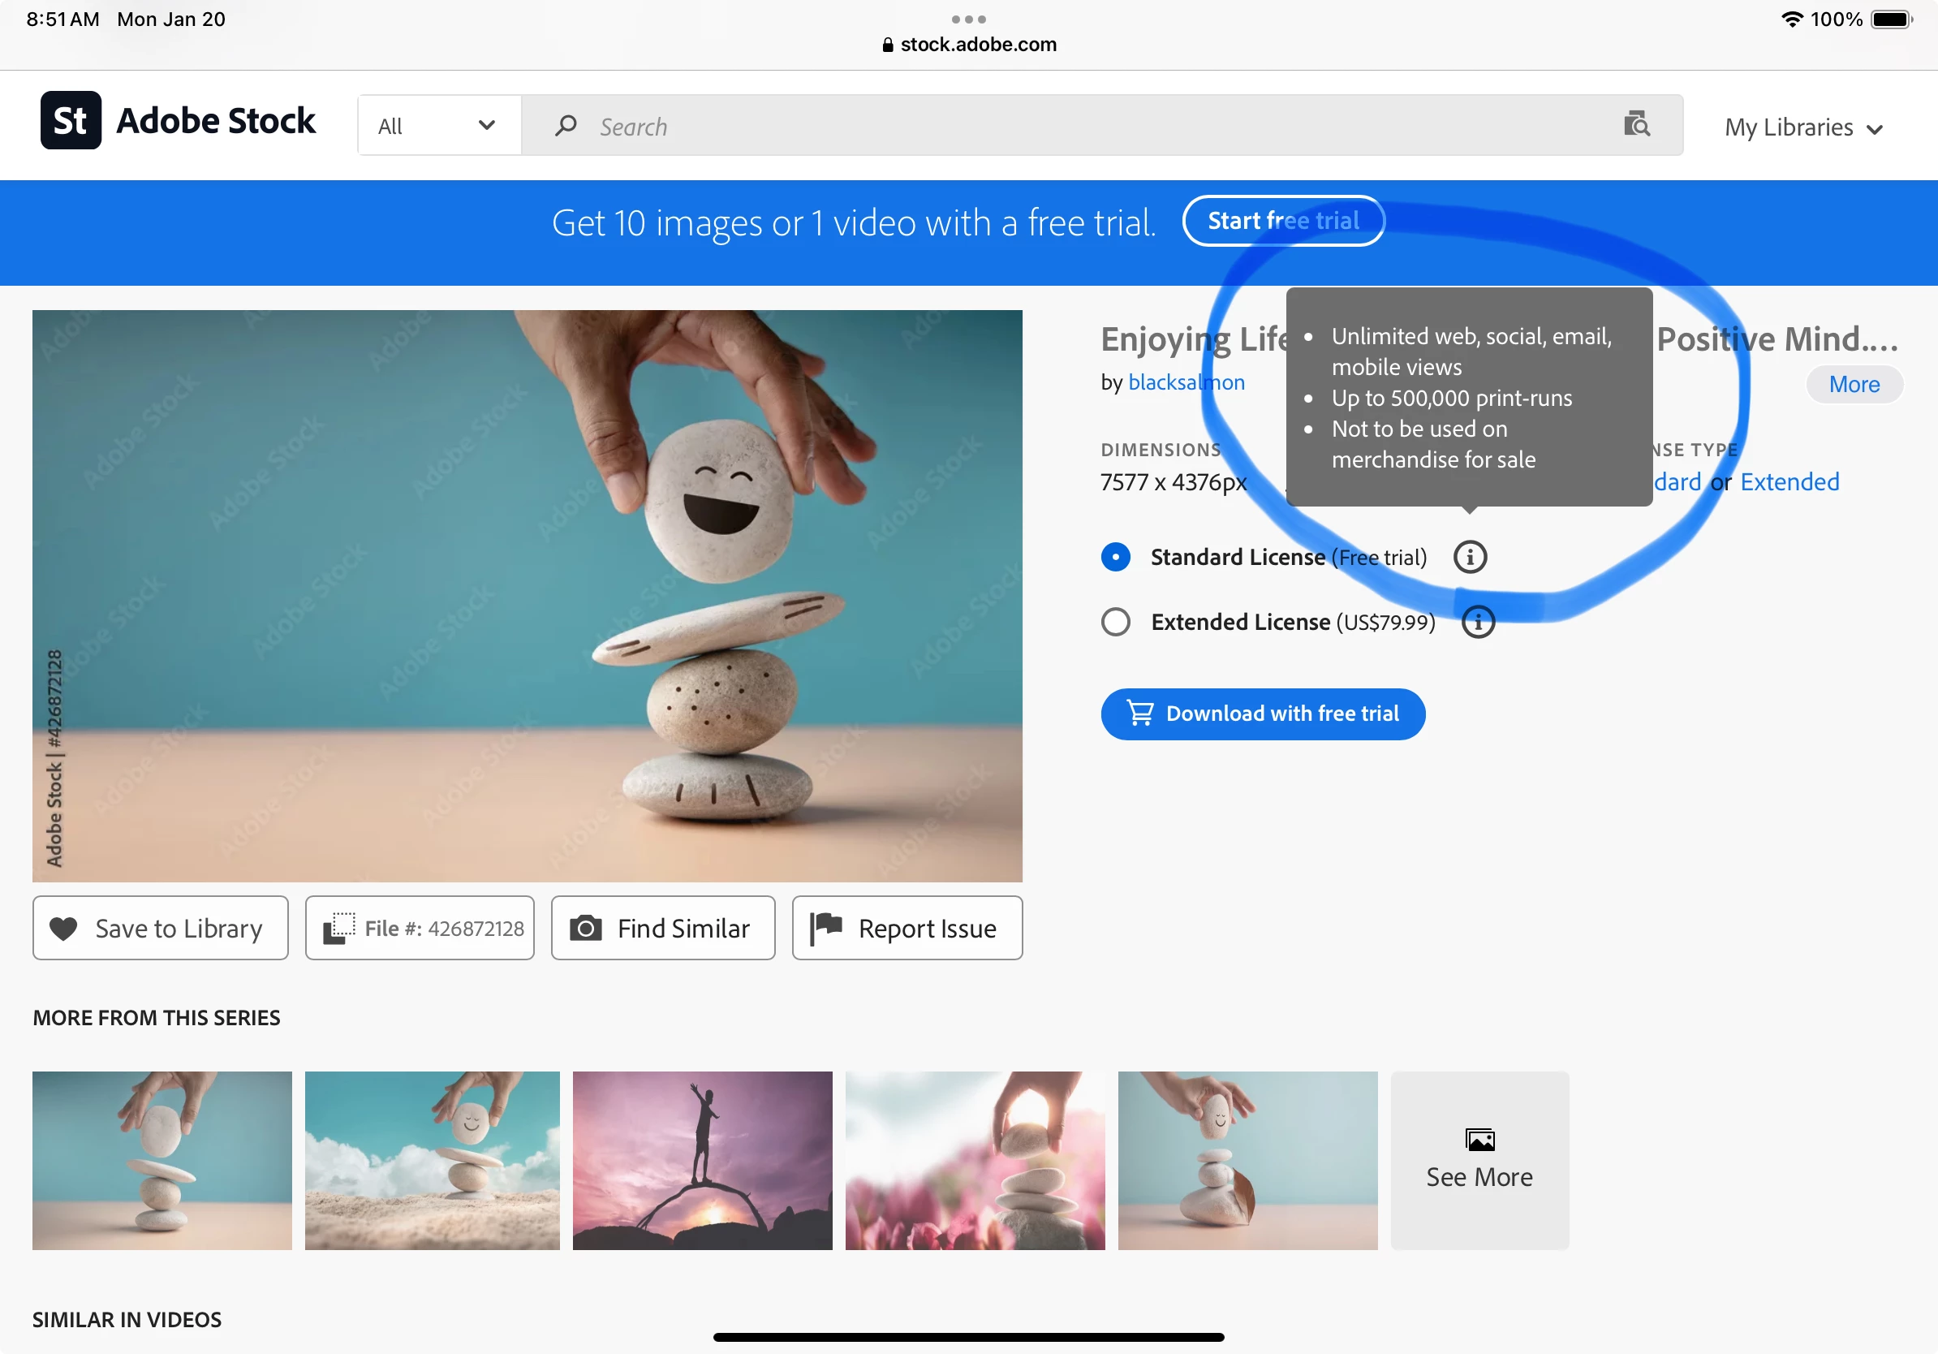
Task: Expand title with More button
Action: (1854, 385)
